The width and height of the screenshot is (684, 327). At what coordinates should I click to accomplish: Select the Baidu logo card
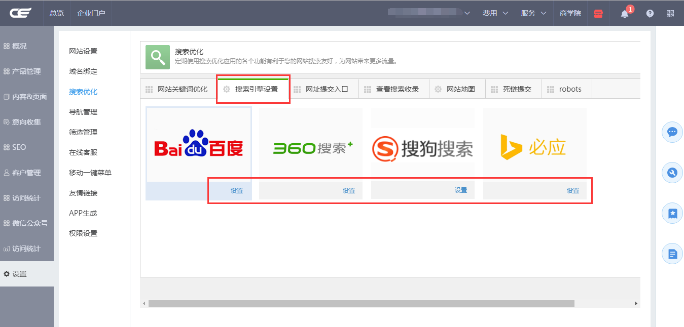(199, 145)
